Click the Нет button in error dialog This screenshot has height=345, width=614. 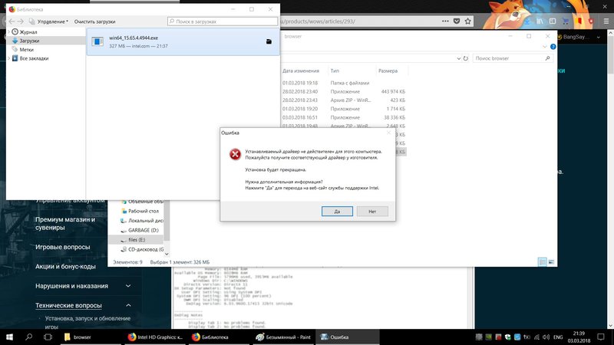[372, 212]
